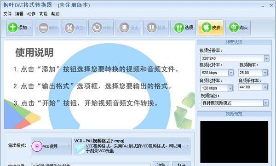This screenshot has width=276, height=166.
Task: Click the 视频预览 panel header
Action: [x=234, y=114]
